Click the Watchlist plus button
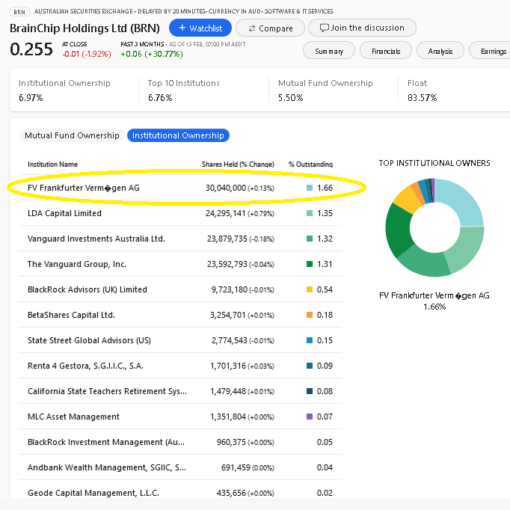The image size is (510, 510). coord(200,28)
